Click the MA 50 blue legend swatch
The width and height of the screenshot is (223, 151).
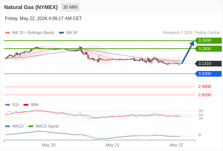tap(61, 33)
